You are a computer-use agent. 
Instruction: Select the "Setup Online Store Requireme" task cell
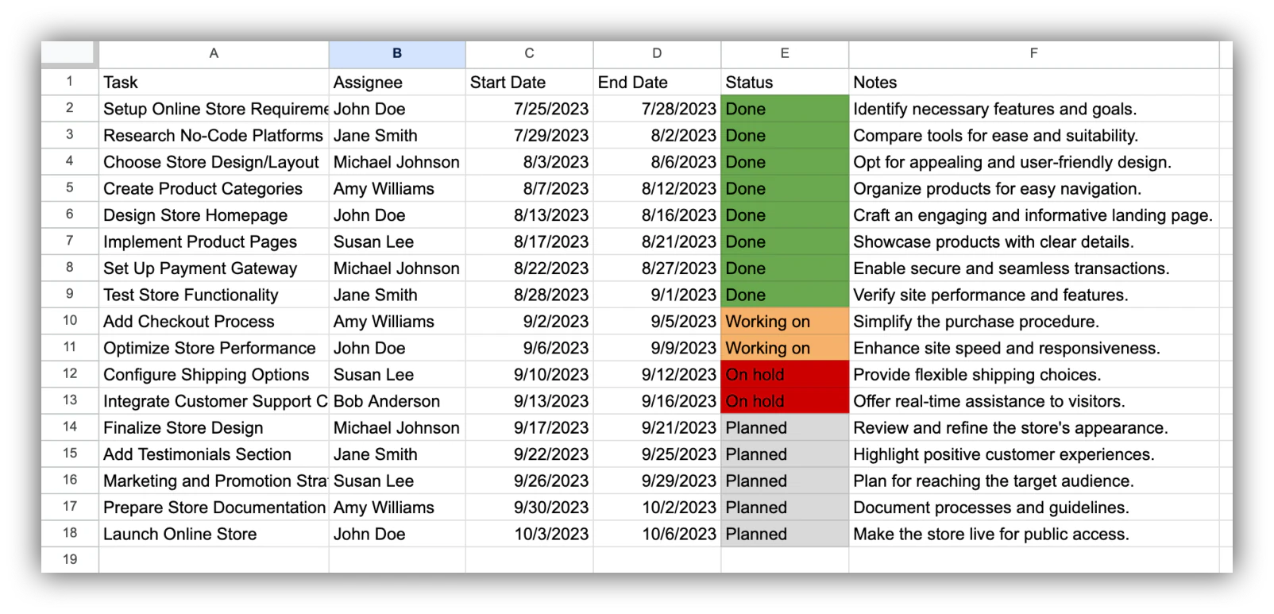click(x=214, y=109)
